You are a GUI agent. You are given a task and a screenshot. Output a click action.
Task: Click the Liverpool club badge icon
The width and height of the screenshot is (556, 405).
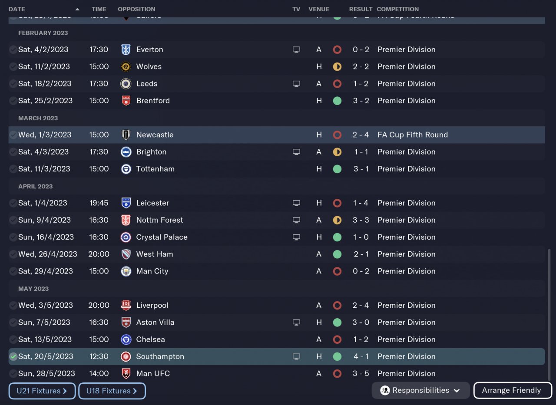126,305
